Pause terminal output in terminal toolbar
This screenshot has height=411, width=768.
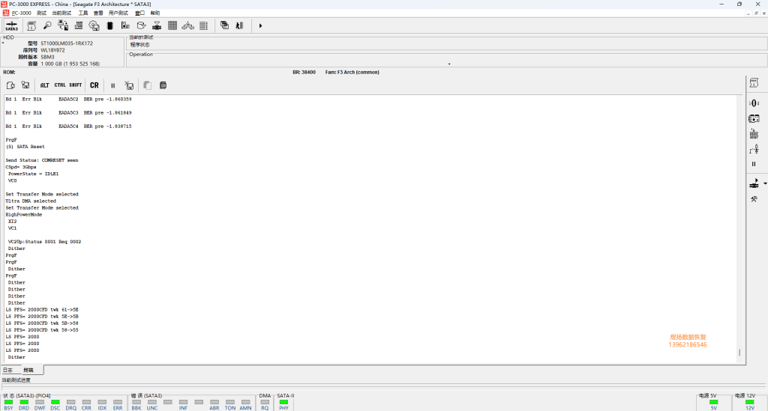(x=113, y=85)
